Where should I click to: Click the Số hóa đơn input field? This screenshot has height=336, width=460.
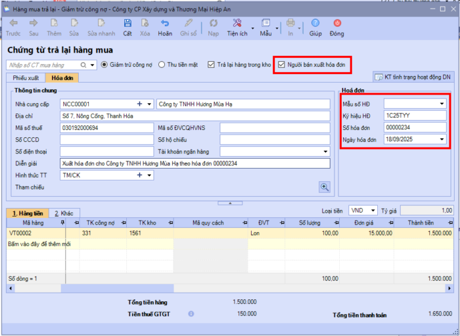tap(414, 127)
